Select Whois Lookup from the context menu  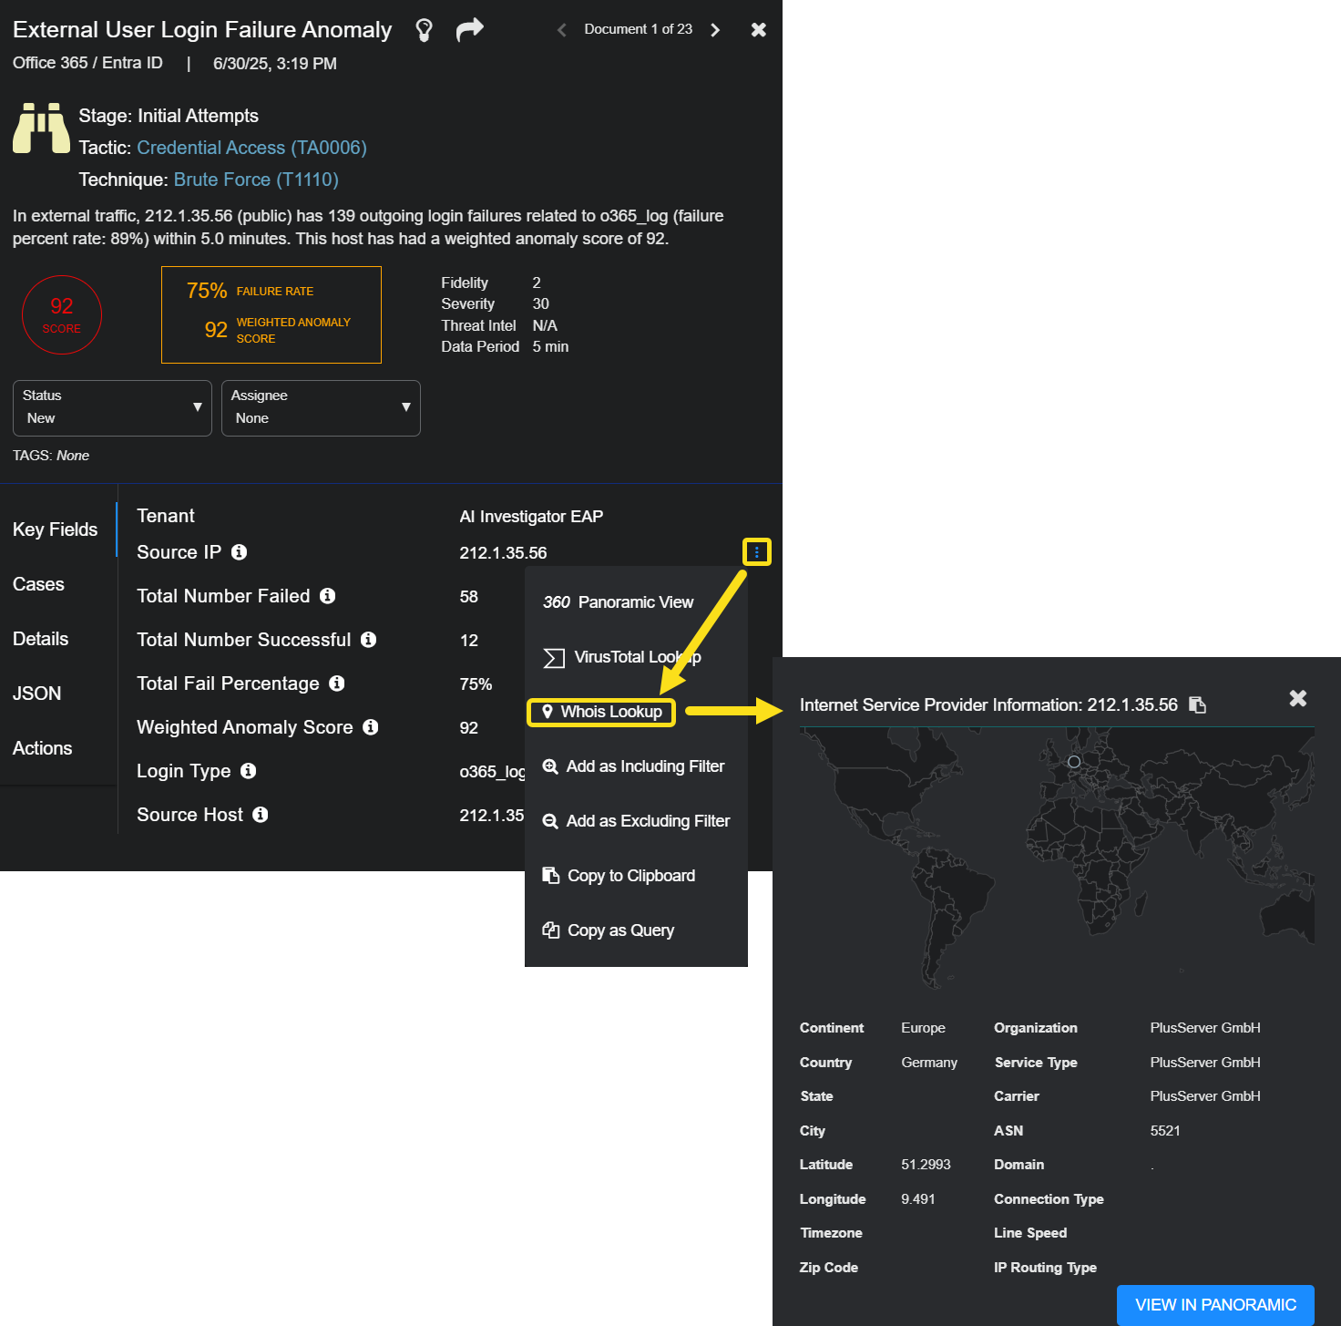tap(601, 712)
